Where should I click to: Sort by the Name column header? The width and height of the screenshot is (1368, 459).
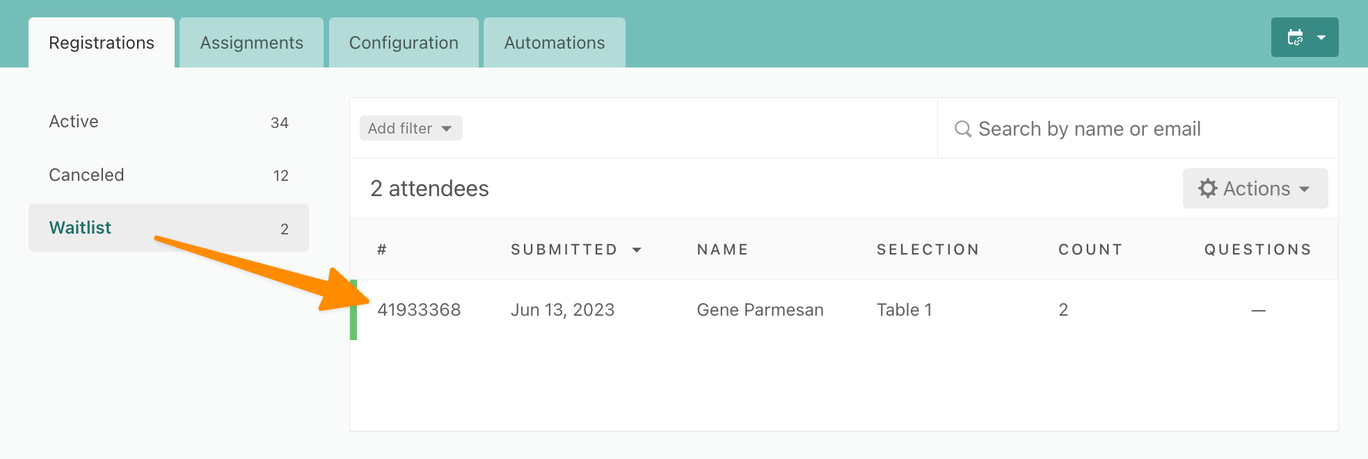point(722,250)
